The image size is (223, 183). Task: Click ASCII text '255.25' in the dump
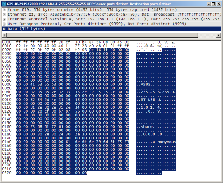click(148, 92)
